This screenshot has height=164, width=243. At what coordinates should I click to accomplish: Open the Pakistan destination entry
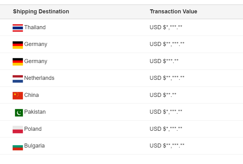pyautogui.click(x=35, y=112)
